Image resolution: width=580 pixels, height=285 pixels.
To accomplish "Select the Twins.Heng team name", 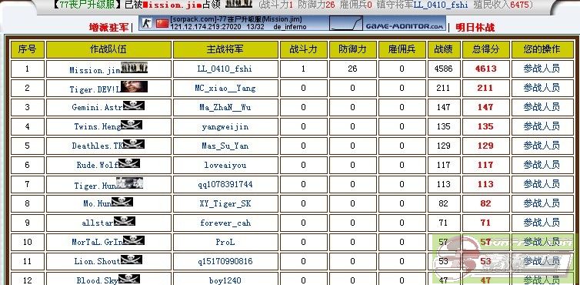I will pos(97,127).
